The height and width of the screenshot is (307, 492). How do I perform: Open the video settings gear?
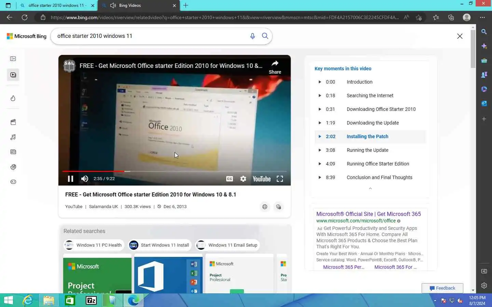pos(243,179)
